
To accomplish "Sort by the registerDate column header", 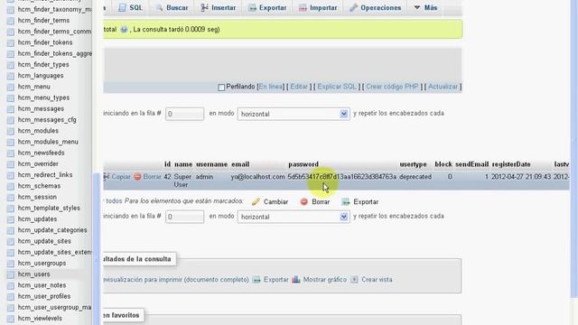I will coord(511,164).
